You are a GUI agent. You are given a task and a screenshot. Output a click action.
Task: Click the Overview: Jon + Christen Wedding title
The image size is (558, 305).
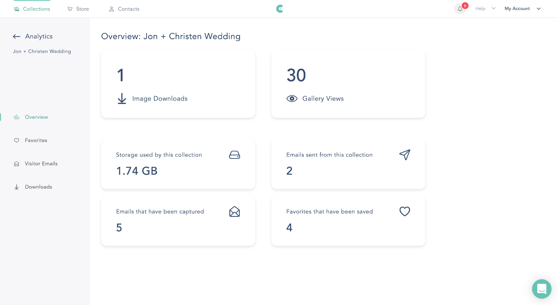pos(171,37)
